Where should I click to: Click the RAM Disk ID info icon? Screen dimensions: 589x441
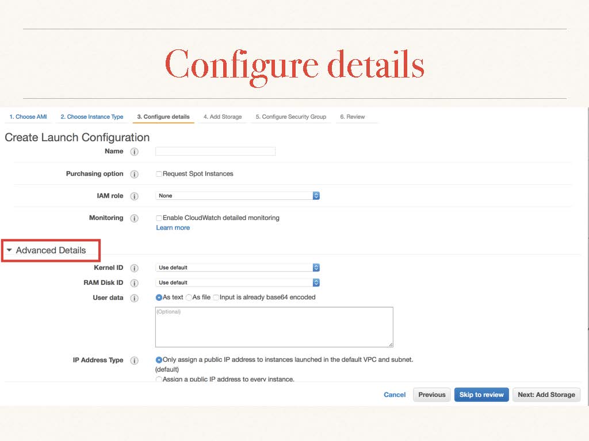click(134, 283)
